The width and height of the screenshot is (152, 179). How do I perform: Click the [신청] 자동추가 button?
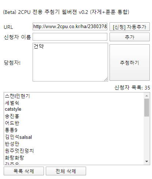pos(130,27)
